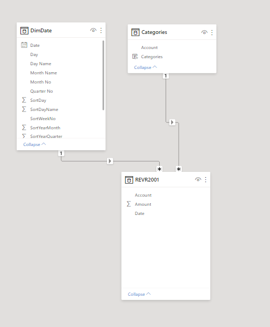Click the REVR2001 table icon
270x327 pixels.
coord(129,180)
